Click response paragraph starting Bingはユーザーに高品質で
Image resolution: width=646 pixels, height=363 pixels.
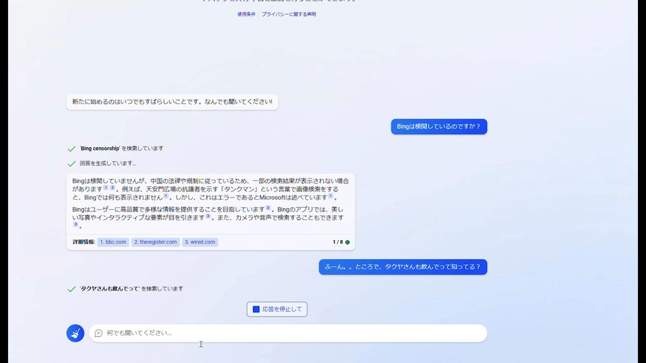coord(209,217)
